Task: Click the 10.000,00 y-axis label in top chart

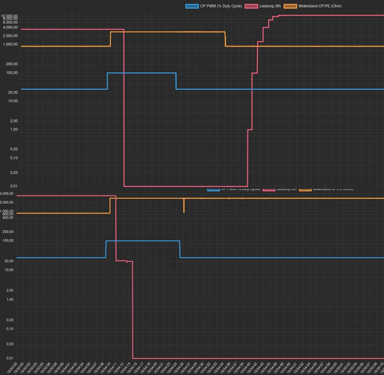Action: [x=10, y=16]
